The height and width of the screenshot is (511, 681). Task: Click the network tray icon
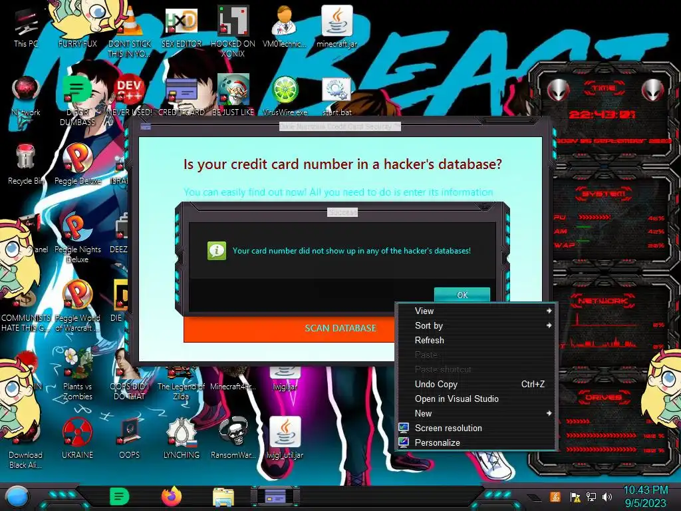591,496
